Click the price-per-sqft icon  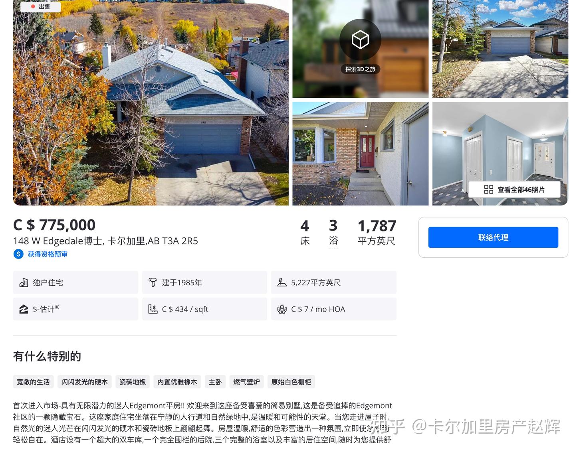pos(153,309)
